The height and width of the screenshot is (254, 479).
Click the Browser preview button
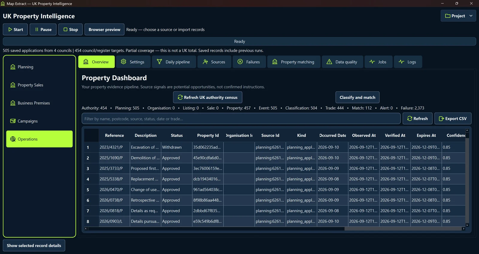point(104,30)
